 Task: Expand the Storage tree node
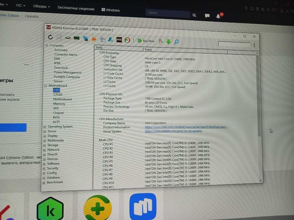(44, 145)
